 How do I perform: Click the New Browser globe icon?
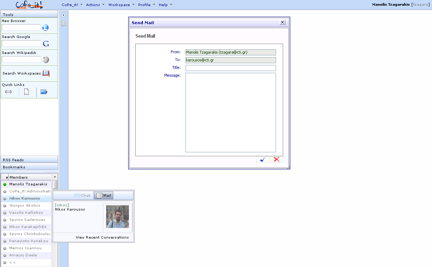[x=45, y=28]
